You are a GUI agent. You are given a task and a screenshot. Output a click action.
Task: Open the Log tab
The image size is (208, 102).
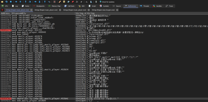click(15, 6)
